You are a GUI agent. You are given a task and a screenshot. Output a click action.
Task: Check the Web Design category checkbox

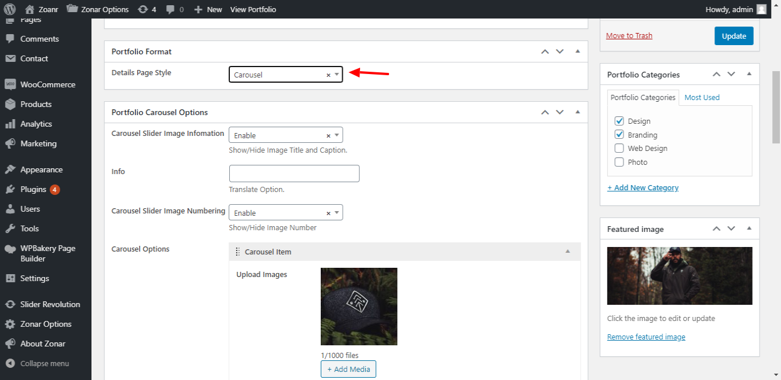click(x=619, y=148)
